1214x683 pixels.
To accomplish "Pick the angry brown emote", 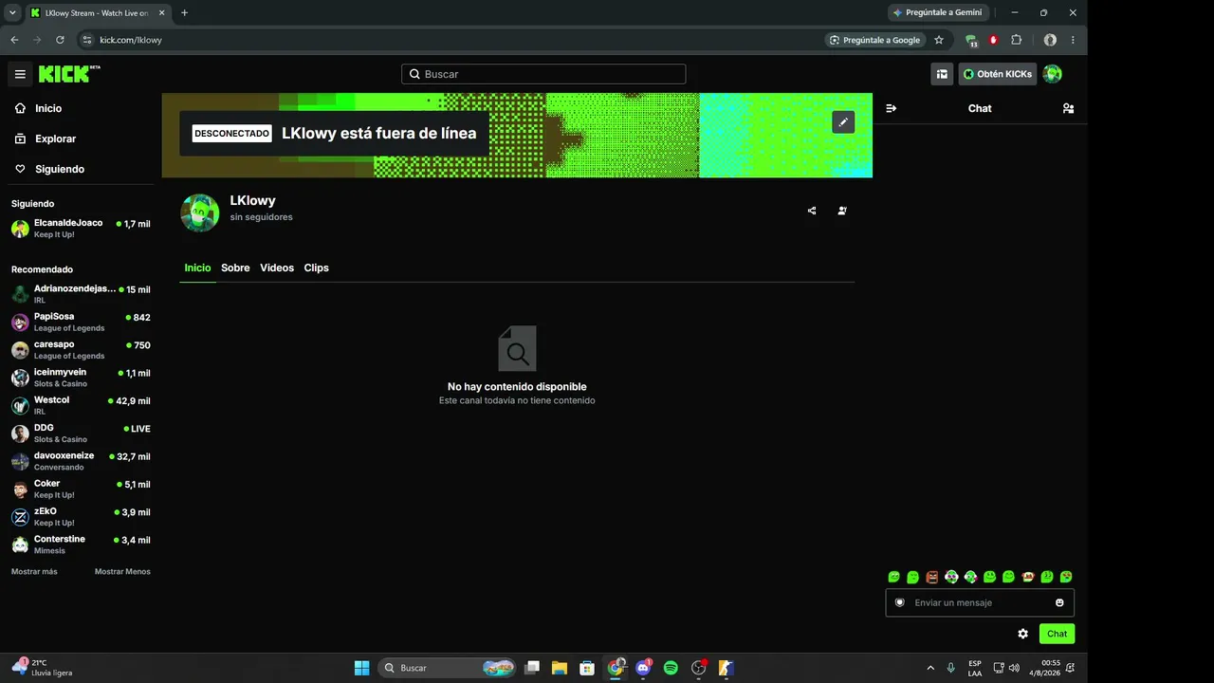I will pyautogui.click(x=932, y=577).
